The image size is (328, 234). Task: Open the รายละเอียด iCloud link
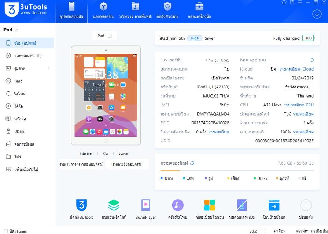click(x=296, y=69)
